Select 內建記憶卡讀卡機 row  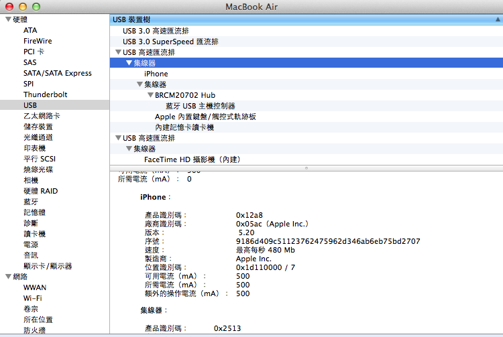(x=306, y=127)
